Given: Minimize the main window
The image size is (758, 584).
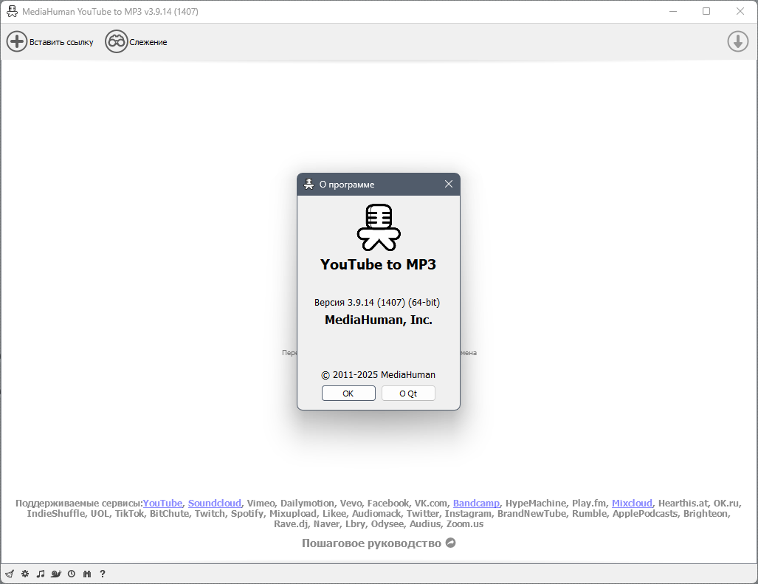Looking at the screenshot, I should pyautogui.click(x=673, y=11).
